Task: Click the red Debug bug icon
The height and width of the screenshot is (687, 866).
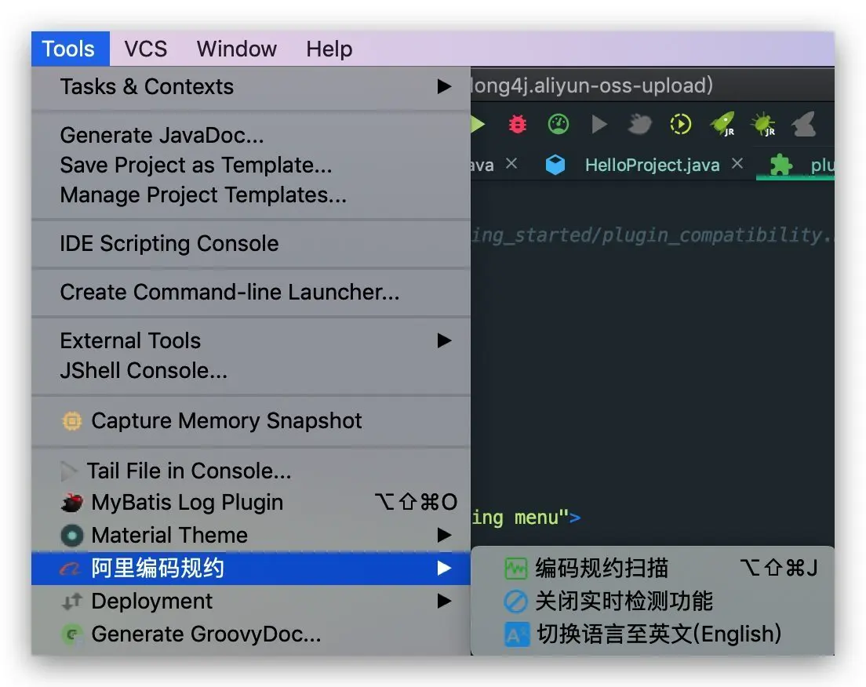Action: (x=517, y=124)
